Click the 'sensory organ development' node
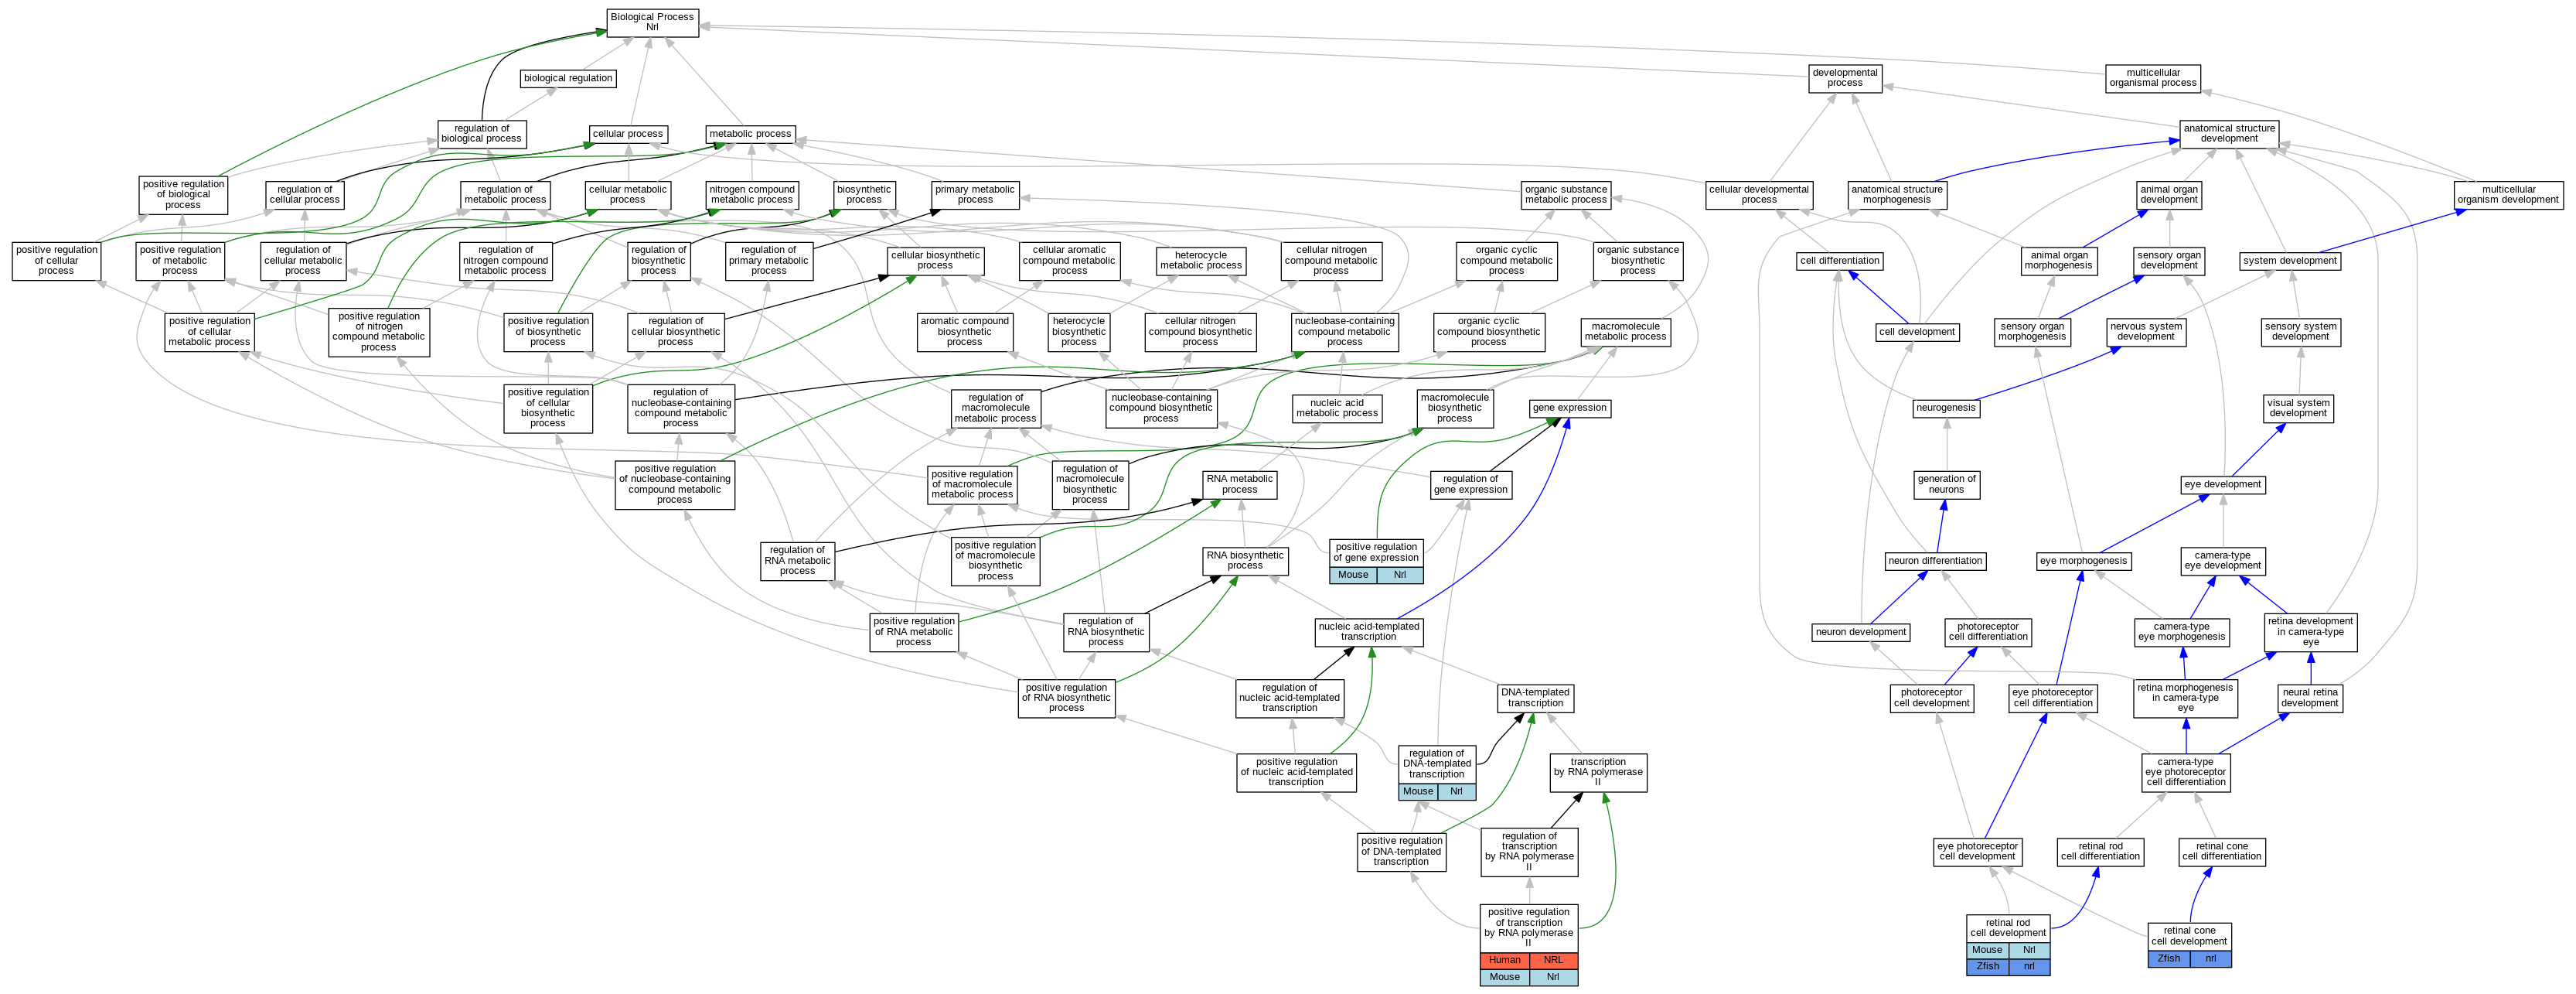 pyautogui.click(x=2168, y=261)
